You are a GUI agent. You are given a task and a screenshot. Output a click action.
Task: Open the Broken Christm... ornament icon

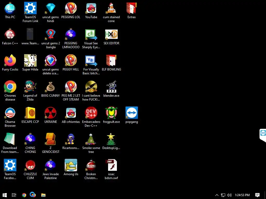point(91,165)
